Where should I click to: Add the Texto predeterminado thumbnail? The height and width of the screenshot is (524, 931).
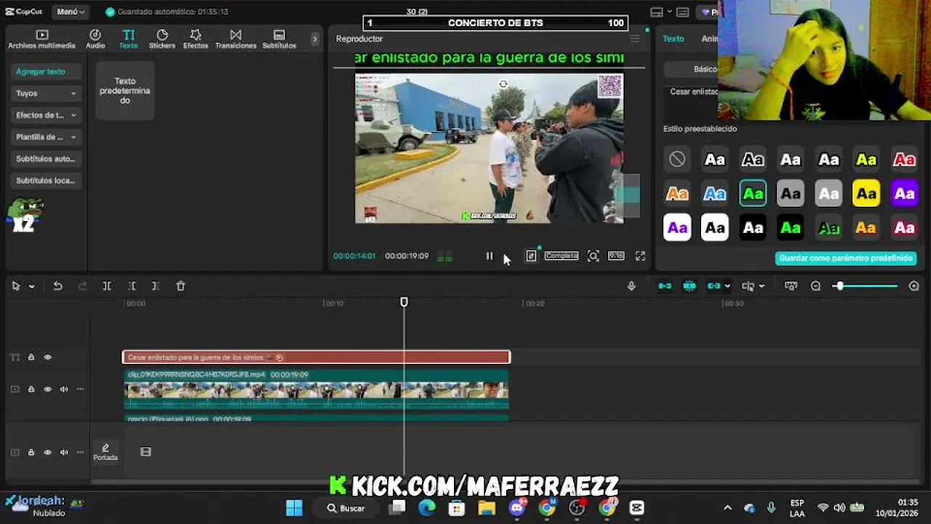(x=125, y=91)
